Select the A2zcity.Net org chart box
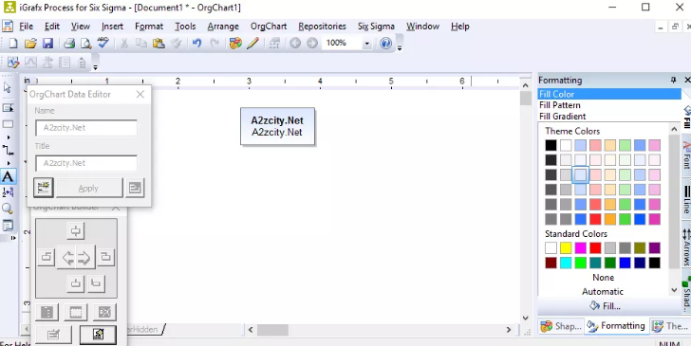The image size is (691, 346). pos(277,126)
